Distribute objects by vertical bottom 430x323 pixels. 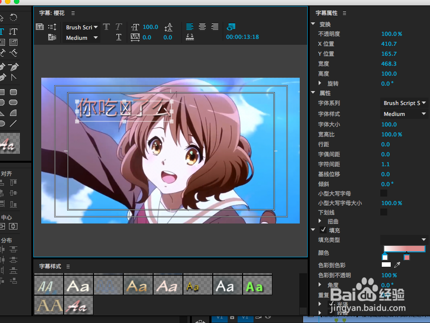(13, 271)
